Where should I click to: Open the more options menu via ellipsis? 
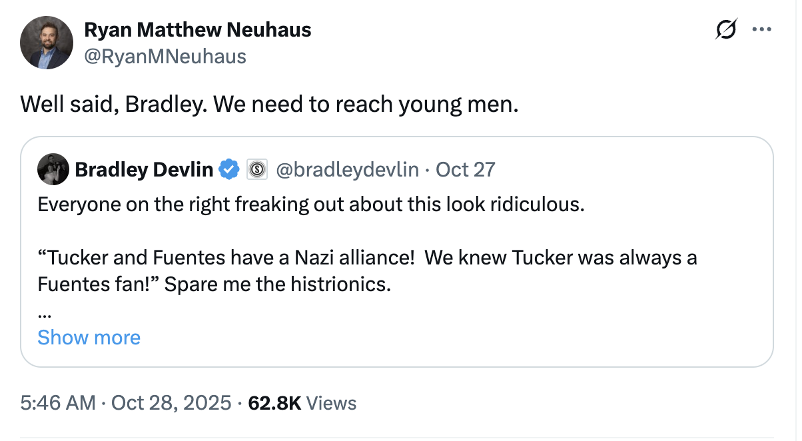tap(762, 29)
